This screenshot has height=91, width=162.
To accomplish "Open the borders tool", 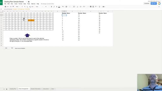I will 66,7.
